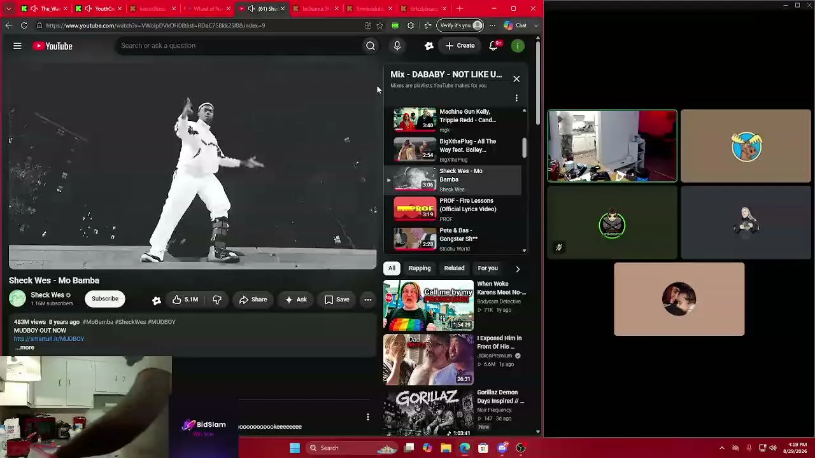Open a new browser tab

(x=461, y=8)
